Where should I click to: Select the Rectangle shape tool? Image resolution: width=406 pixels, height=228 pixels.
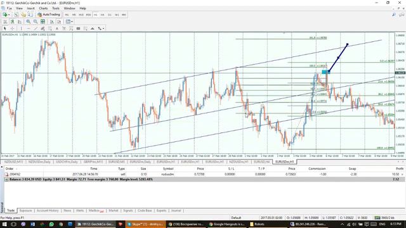pos(78,28)
